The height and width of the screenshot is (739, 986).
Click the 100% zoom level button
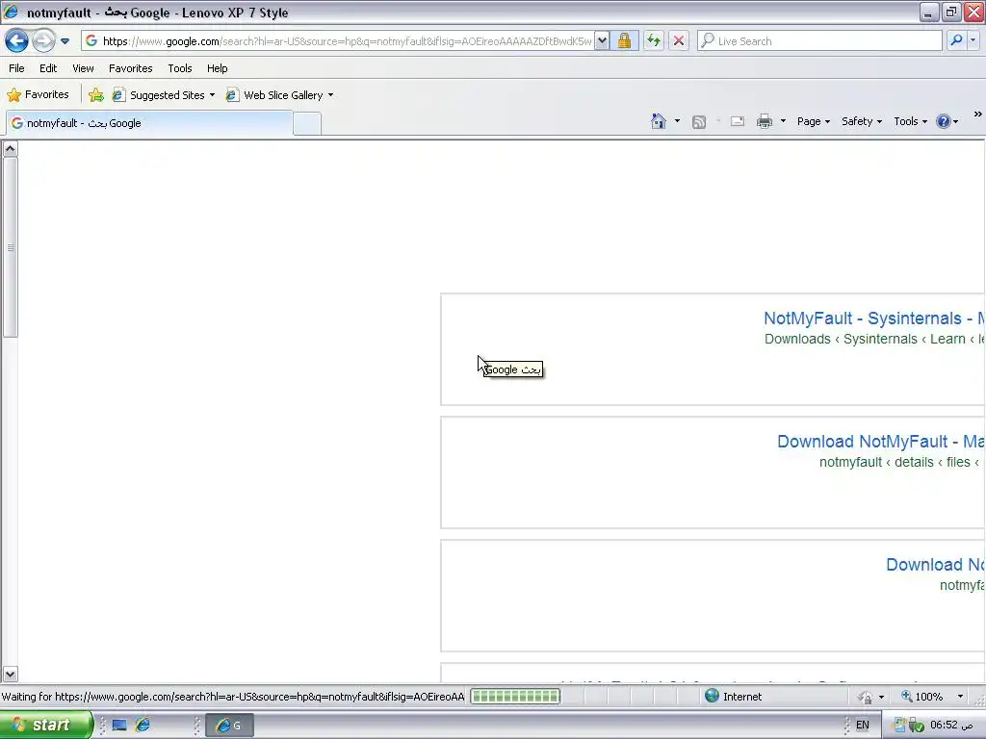tap(922, 697)
